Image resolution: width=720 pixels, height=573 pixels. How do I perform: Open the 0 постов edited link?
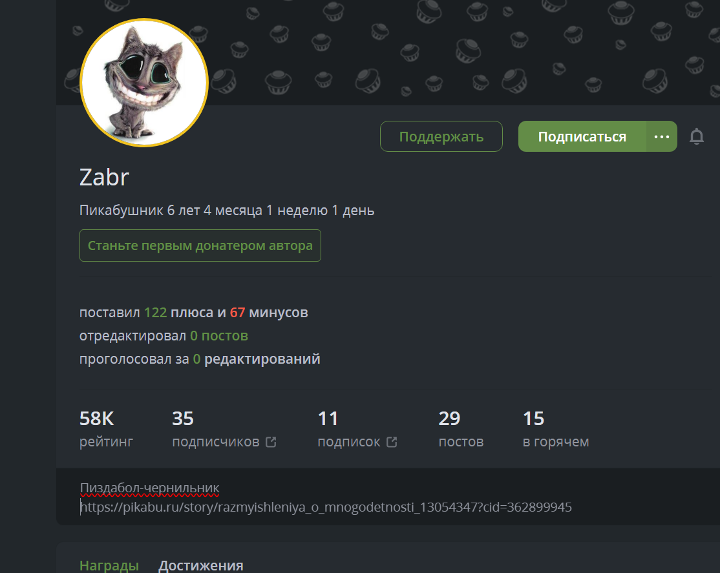pos(219,336)
